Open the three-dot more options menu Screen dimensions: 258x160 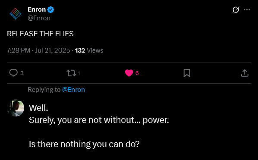point(247,9)
